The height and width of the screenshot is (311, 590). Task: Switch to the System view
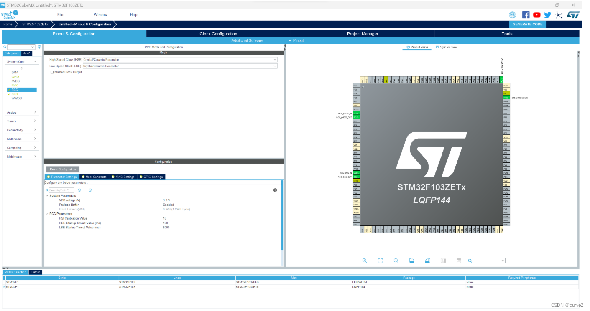(x=446, y=47)
